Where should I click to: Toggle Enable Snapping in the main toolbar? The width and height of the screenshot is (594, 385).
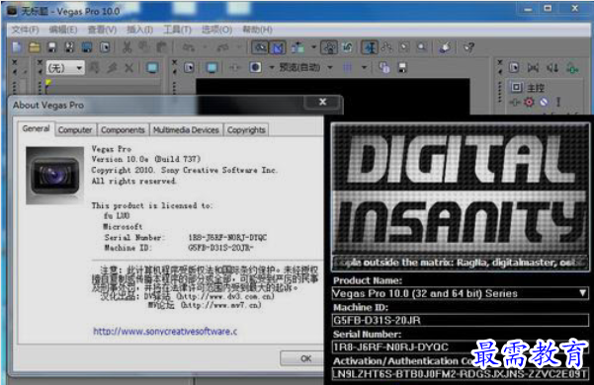pyautogui.click(x=260, y=47)
